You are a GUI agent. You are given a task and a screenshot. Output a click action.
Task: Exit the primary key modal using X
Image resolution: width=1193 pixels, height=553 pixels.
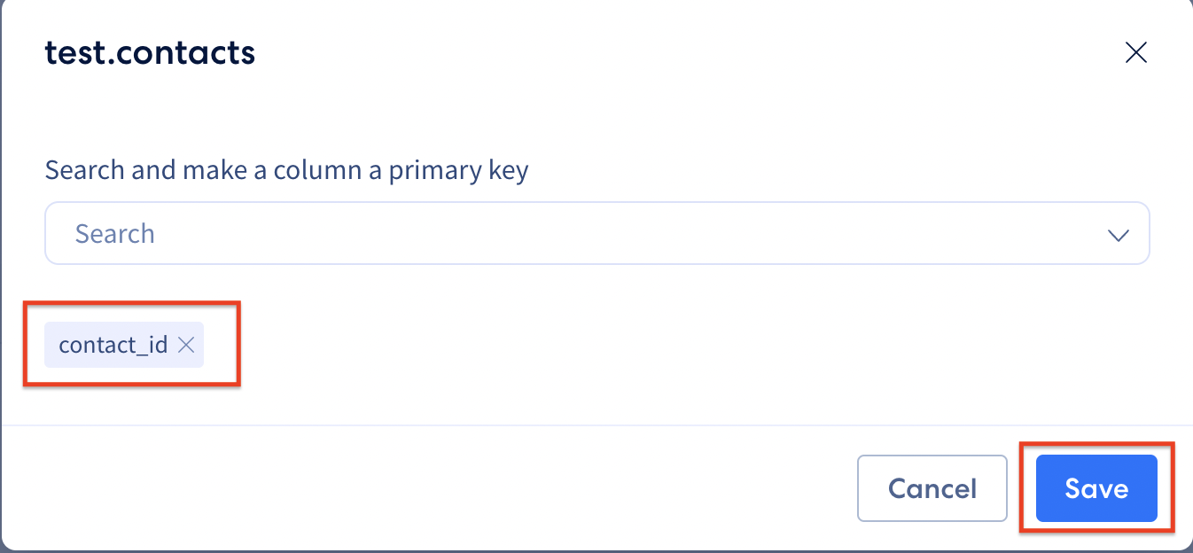(x=1135, y=53)
